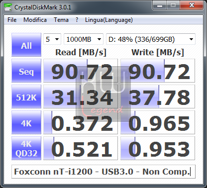Expand the 1000MB test size dropdown
This screenshot has height=188, width=207.
84,39
